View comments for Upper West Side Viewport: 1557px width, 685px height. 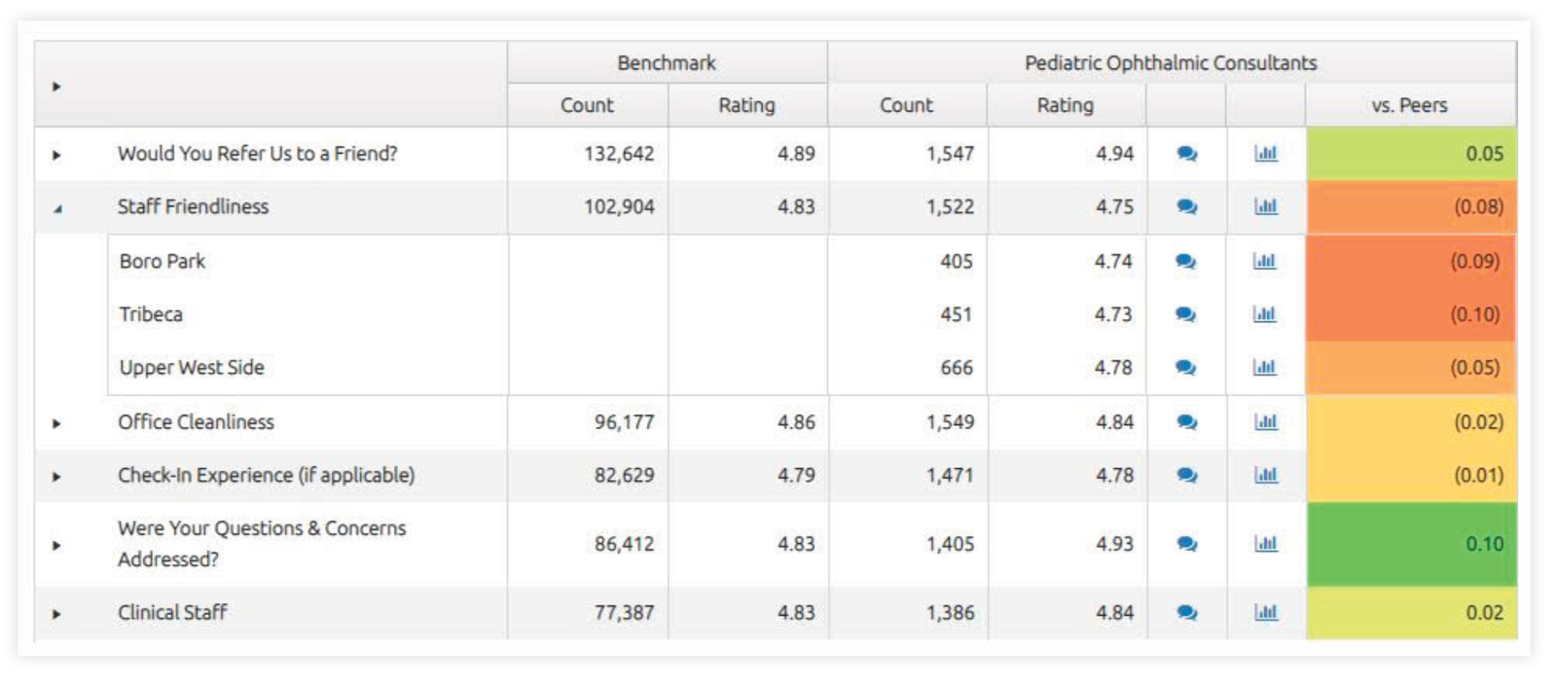tap(1184, 368)
